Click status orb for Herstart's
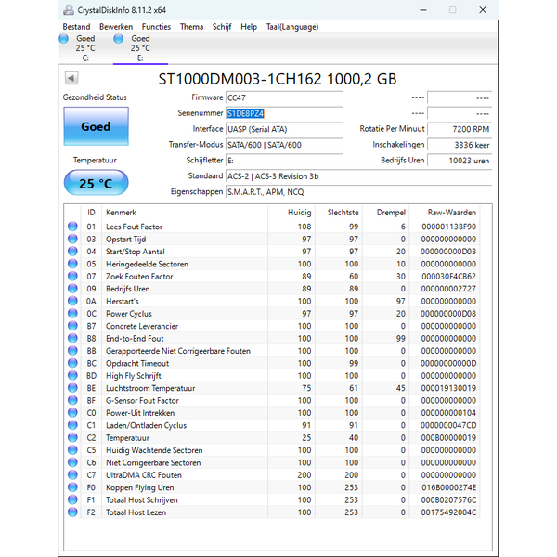The height and width of the screenshot is (557, 557). 72,301
